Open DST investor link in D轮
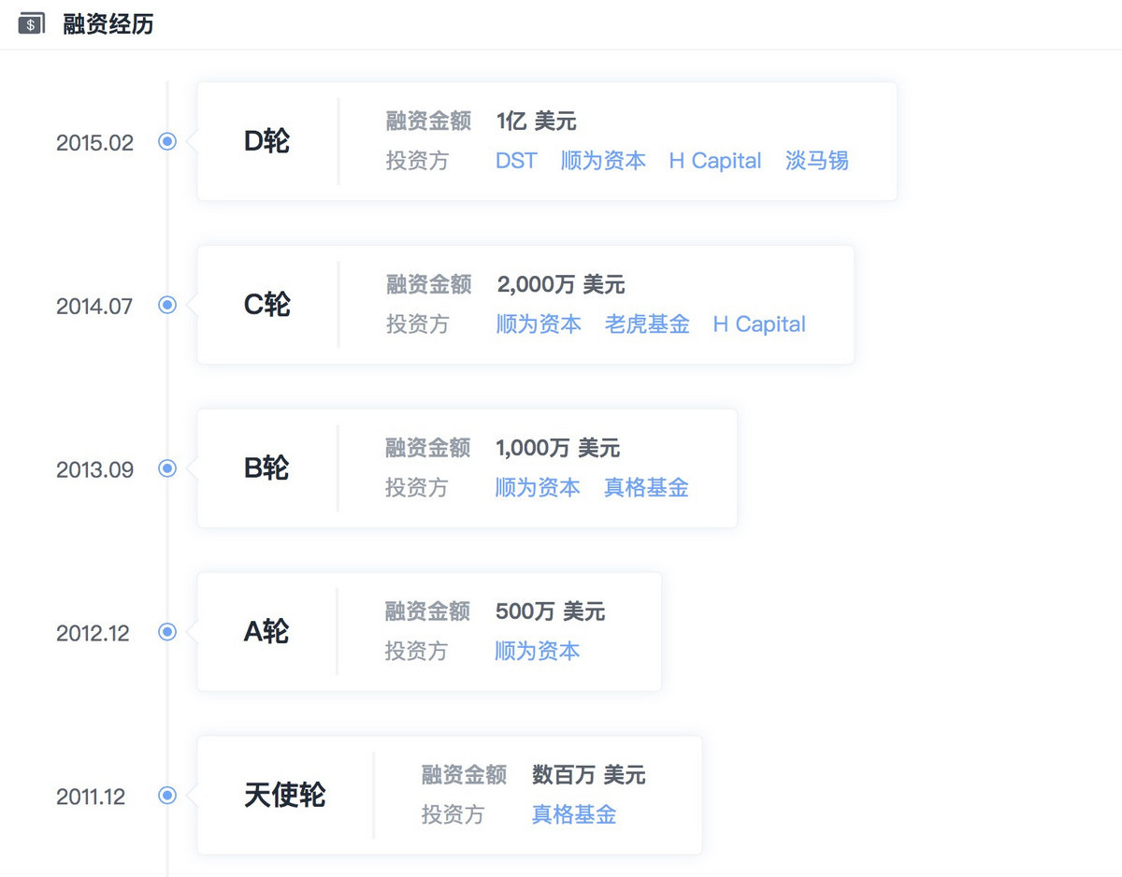The height and width of the screenshot is (877, 1122). point(516,161)
